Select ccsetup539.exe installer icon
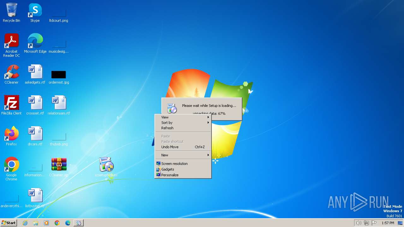 click(106, 168)
